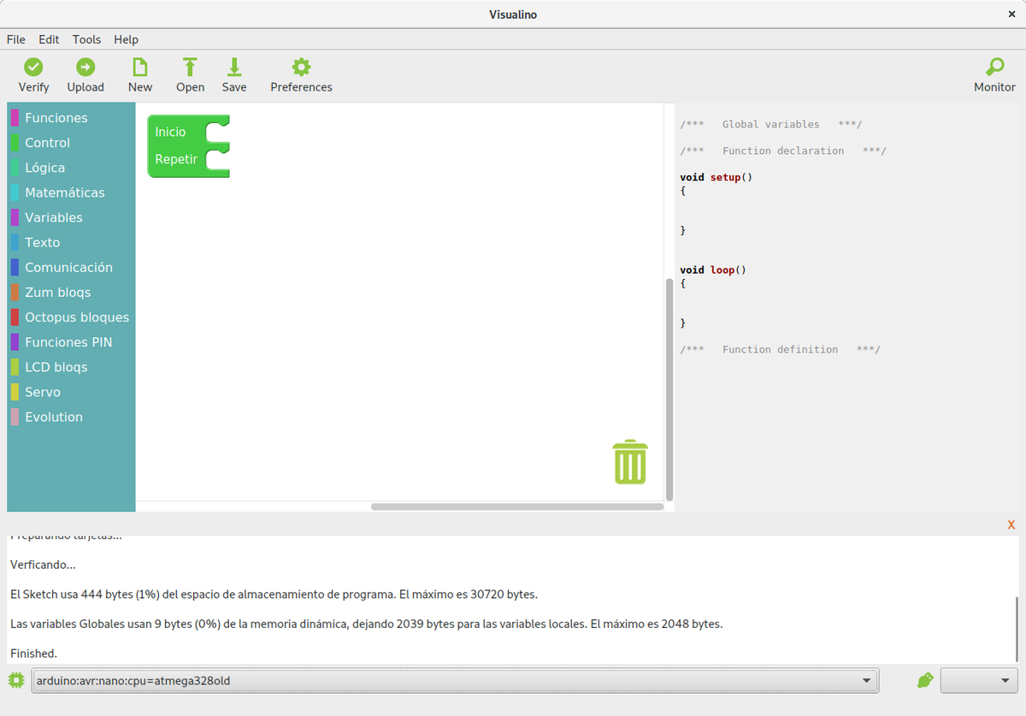Click the 'Verficando...' console line
This screenshot has width=1026, height=716.
[43, 565]
